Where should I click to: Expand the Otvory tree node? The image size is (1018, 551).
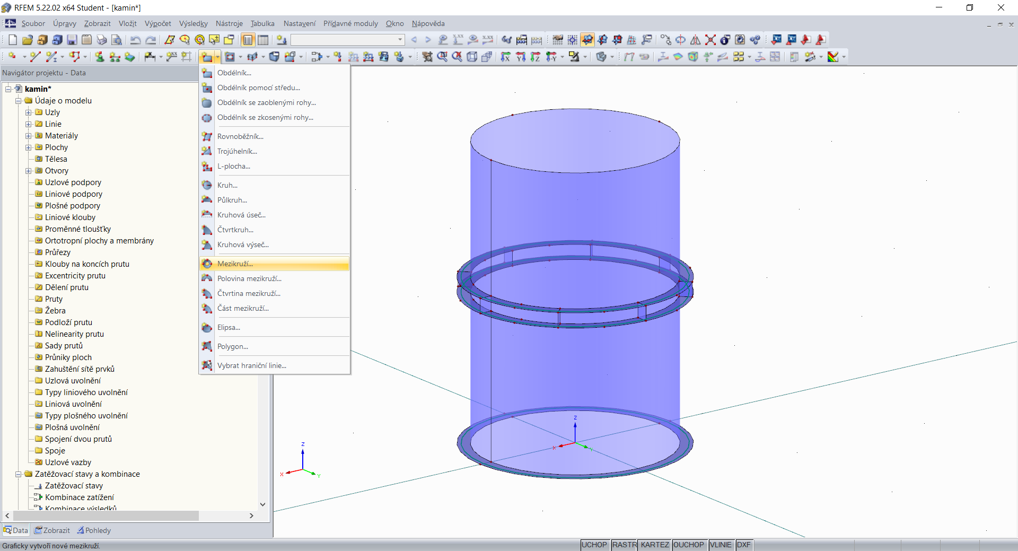(x=29, y=171)
